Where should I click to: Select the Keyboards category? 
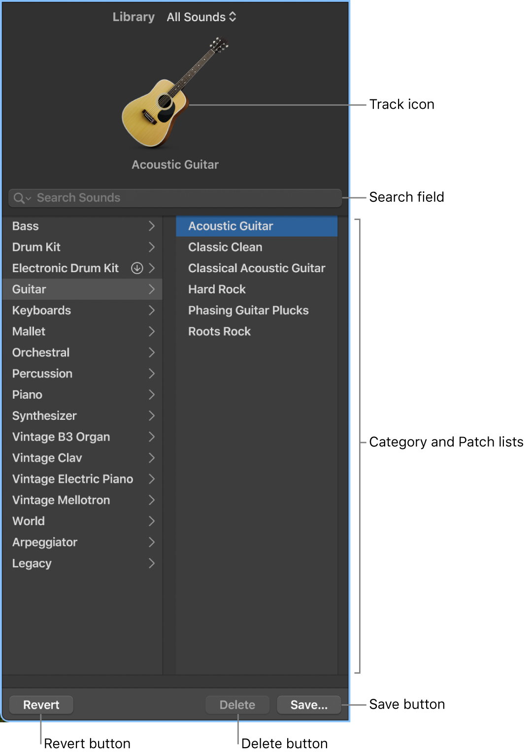42,311
